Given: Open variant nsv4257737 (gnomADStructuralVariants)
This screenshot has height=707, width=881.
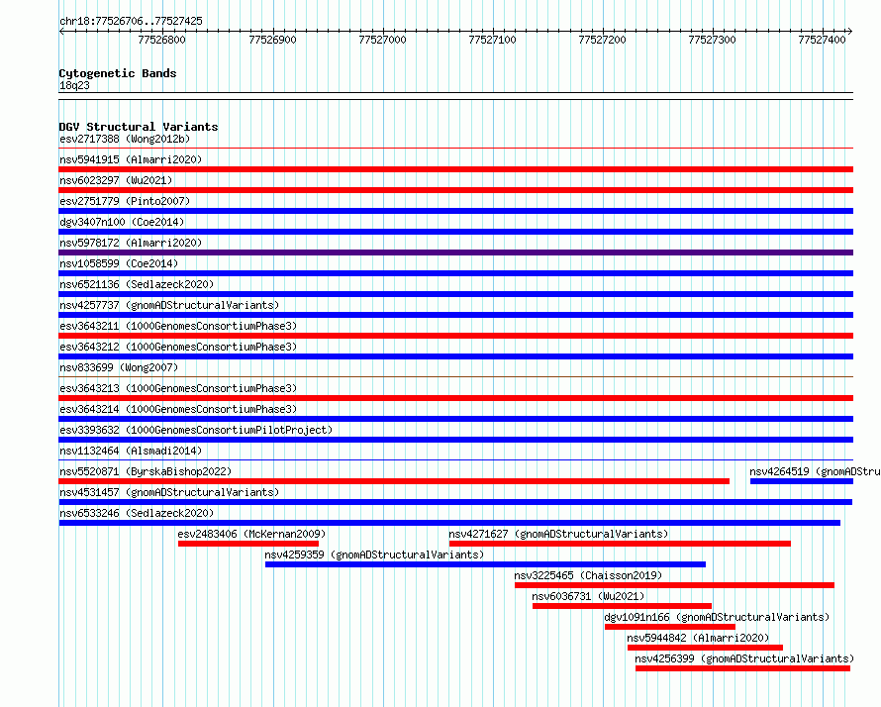Looking at the screenshot, I should click(x=169, y=305).
